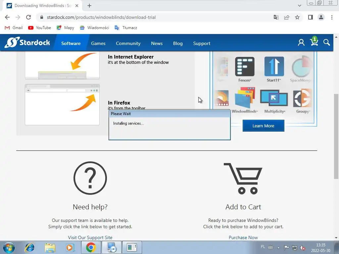Click the Learn More button
339x254 pixels.
coord(263,126)
